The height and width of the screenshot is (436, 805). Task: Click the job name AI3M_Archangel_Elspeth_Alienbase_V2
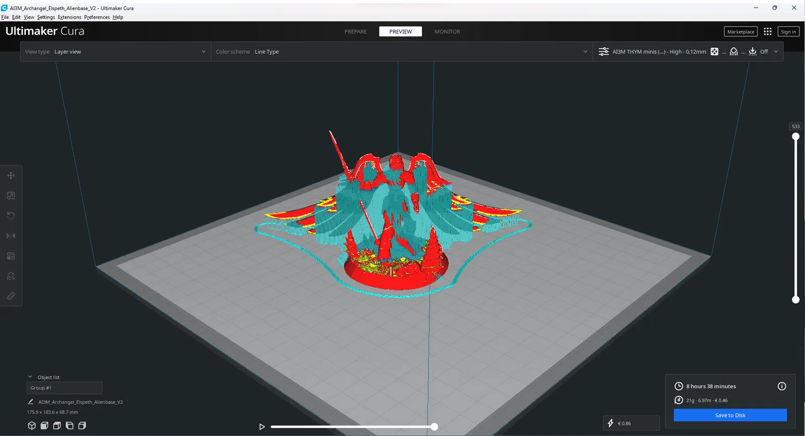80,402
